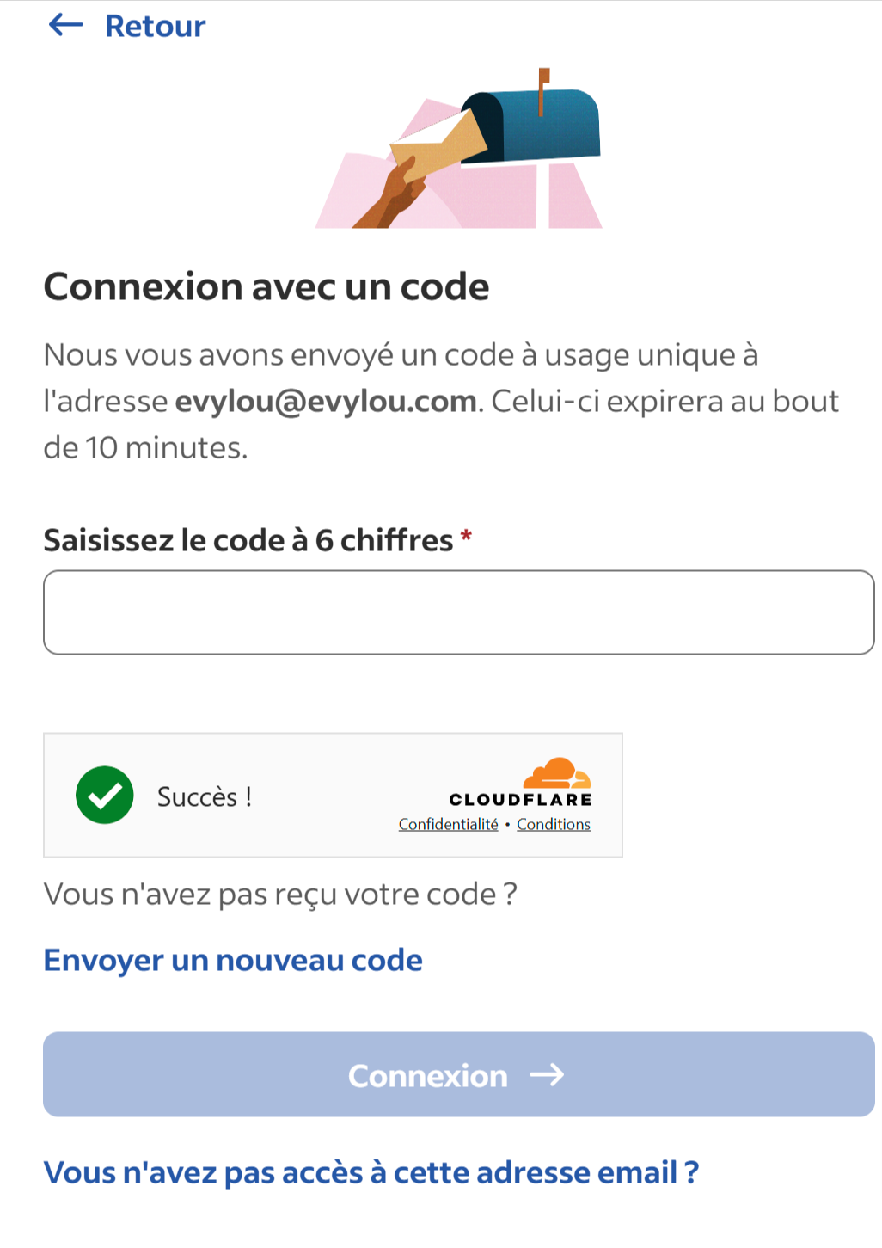The image size is (882, 1248).
Task: Click the arrow icon inside Connexion button
Action: click(x=547, y=1075)
